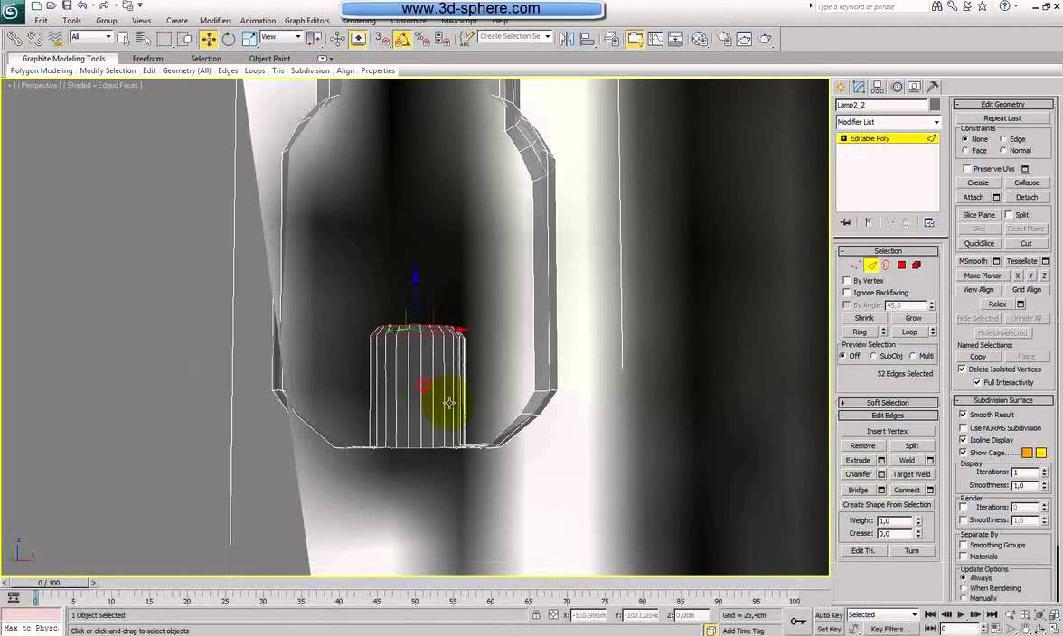Open the View reference coordinate dropdown
The image size is (1063, 636).
coord(282,37)
